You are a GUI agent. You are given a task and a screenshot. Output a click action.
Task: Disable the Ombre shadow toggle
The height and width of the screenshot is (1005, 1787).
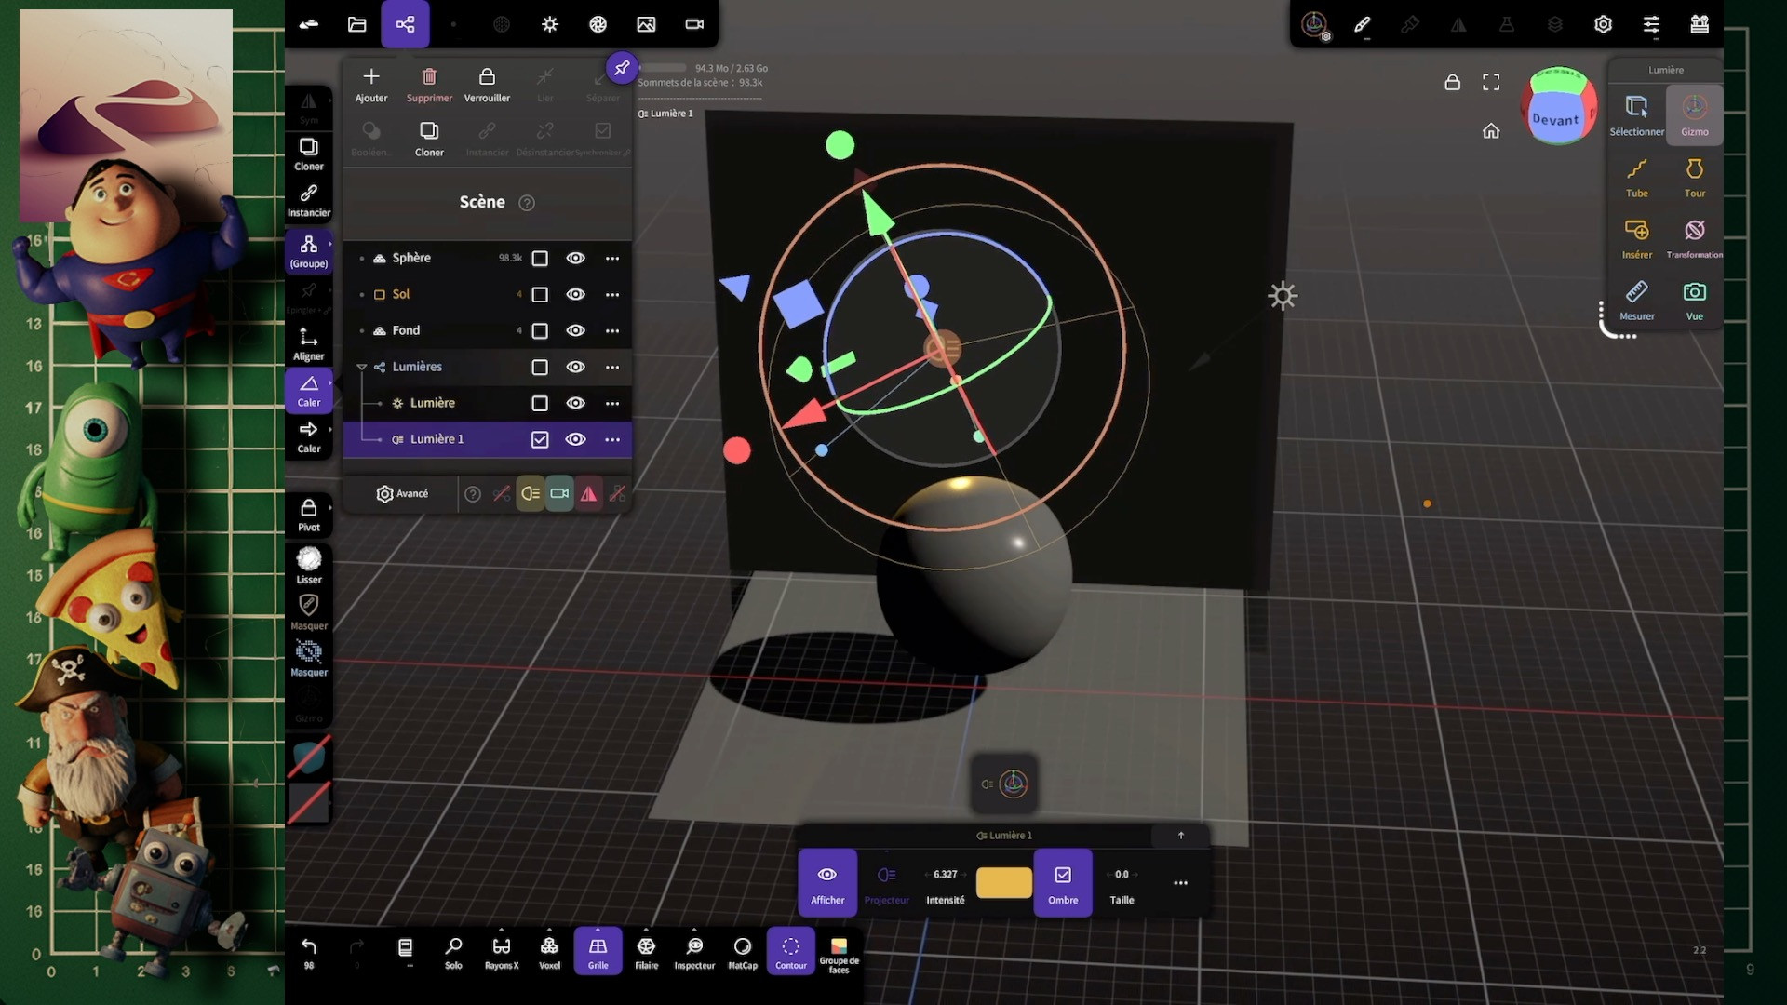[x=1062, y=882]
